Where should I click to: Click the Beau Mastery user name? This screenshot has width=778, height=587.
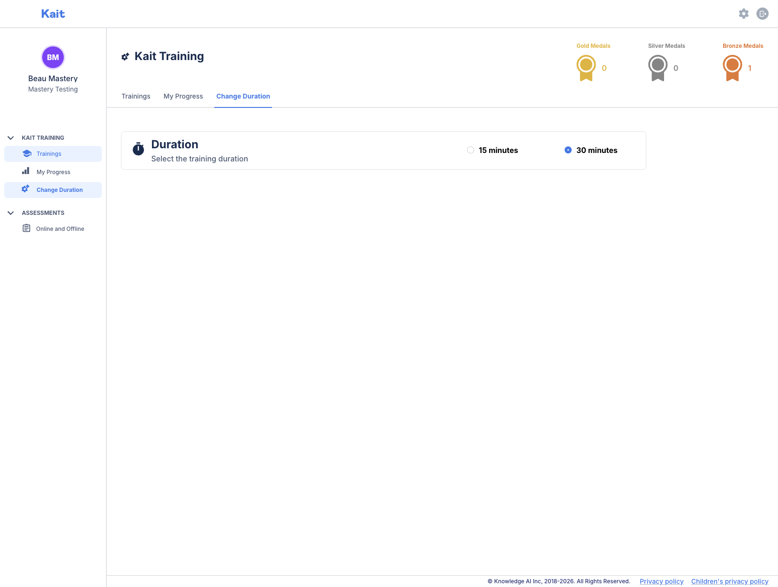(53, 78)
